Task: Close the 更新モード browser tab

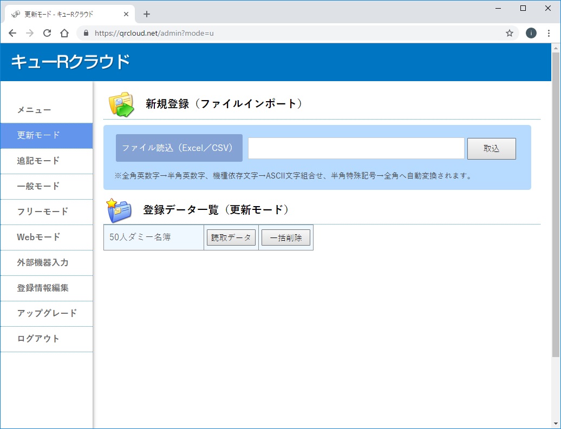Action: point(126,14)
